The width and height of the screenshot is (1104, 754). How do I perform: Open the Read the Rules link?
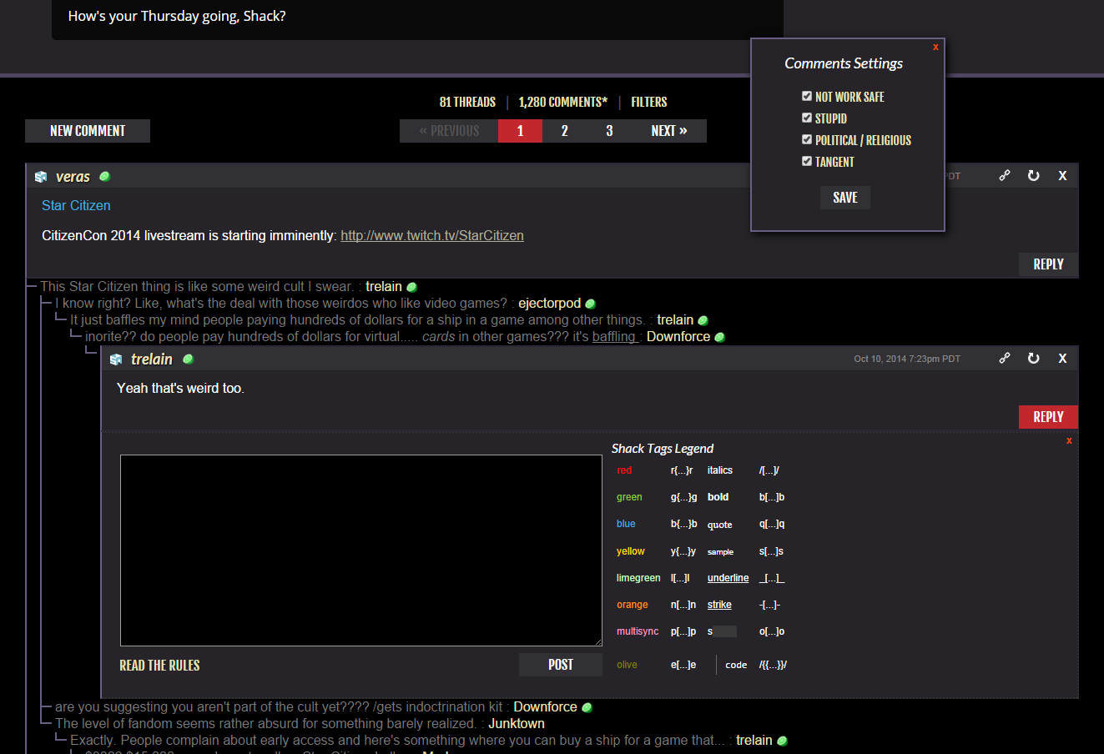[x=159, y=666]
